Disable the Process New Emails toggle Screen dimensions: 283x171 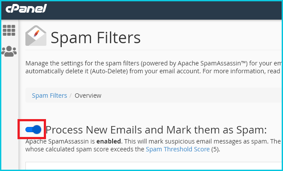(x=33, y=130)
